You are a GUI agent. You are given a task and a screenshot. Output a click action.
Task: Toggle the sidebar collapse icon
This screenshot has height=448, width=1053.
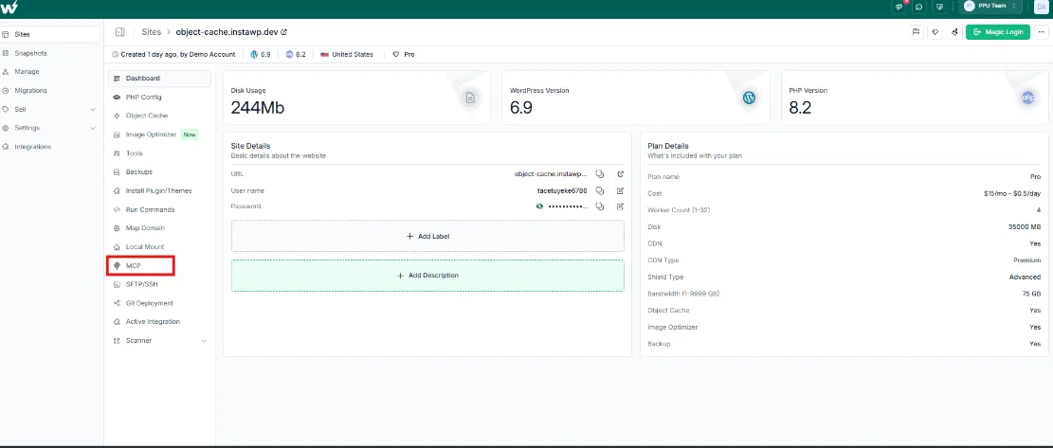[x=119, y=31]
